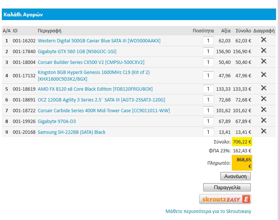Viewport: 279px width, 220px height.
Task: Click quantity field for Corsair CX500 V2
Action: click(208, 62)
